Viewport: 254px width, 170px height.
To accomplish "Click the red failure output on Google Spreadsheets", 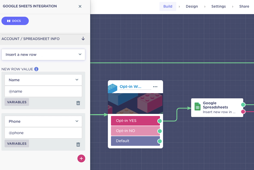I will click(x=243, y=112).
